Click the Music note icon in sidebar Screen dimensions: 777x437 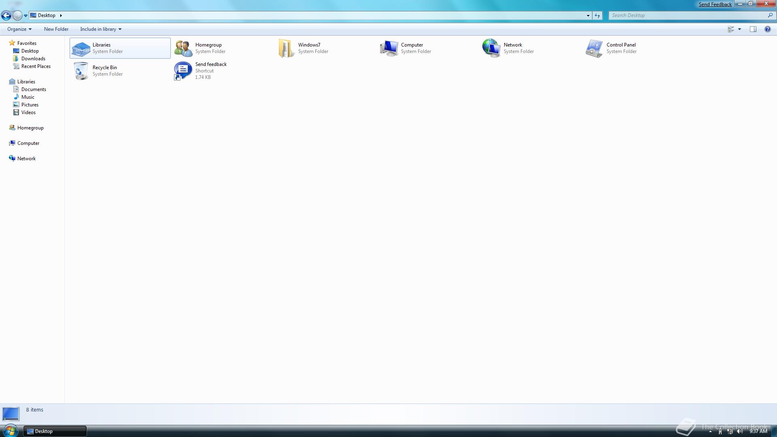click(16, 97)
